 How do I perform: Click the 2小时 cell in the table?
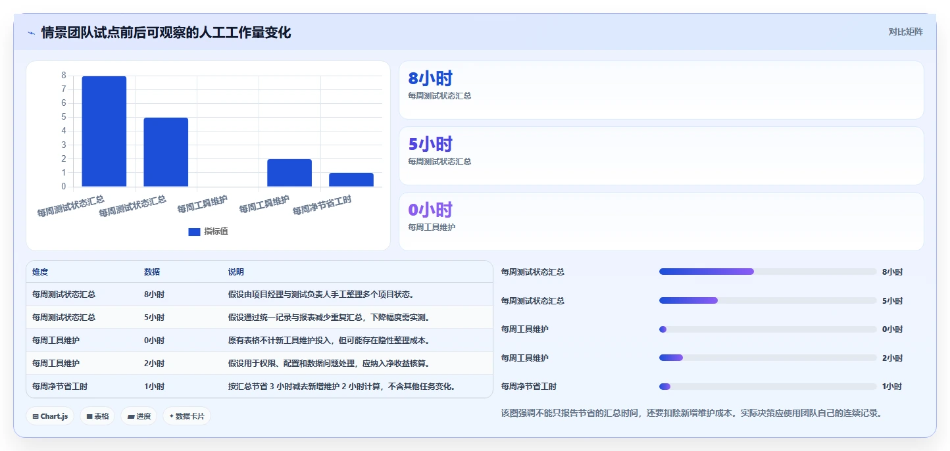tap(155, 364)
